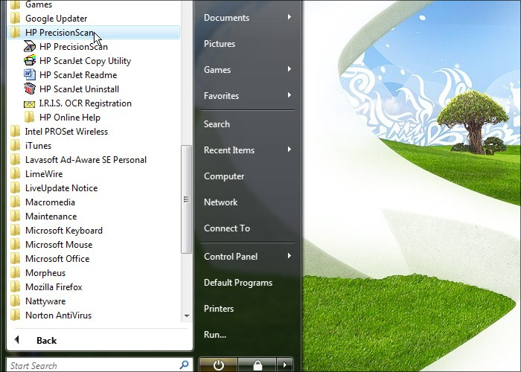Expand the iTunes program folder
The image size is (521, 372).
click(38, 146)
